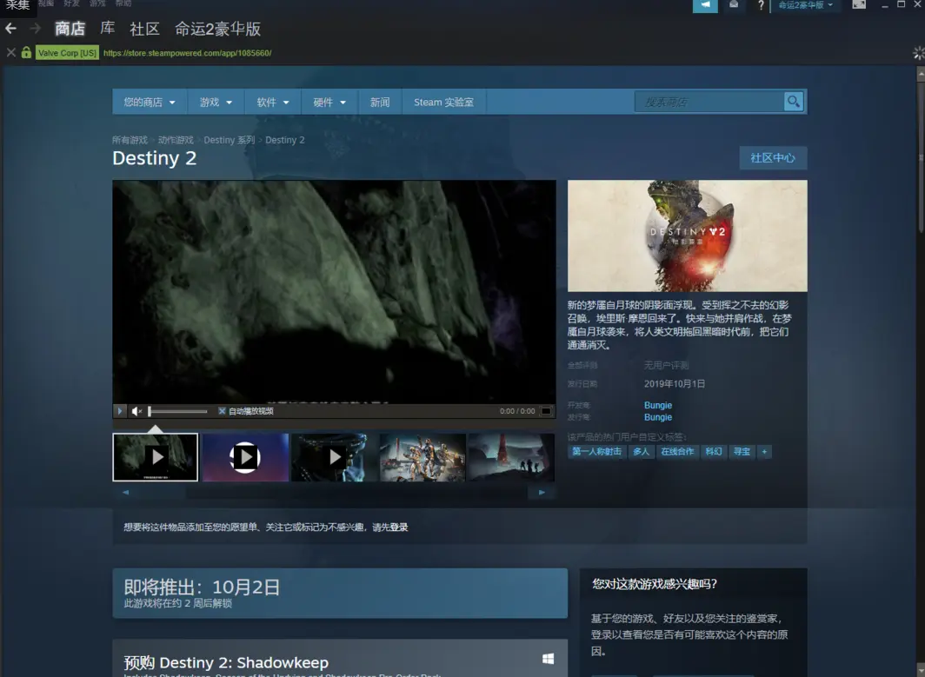The height and width of the screenshot is (677, 925).
Task: Click the 所有游戏 breadcrumb link
Action: (x=130, y=140)
